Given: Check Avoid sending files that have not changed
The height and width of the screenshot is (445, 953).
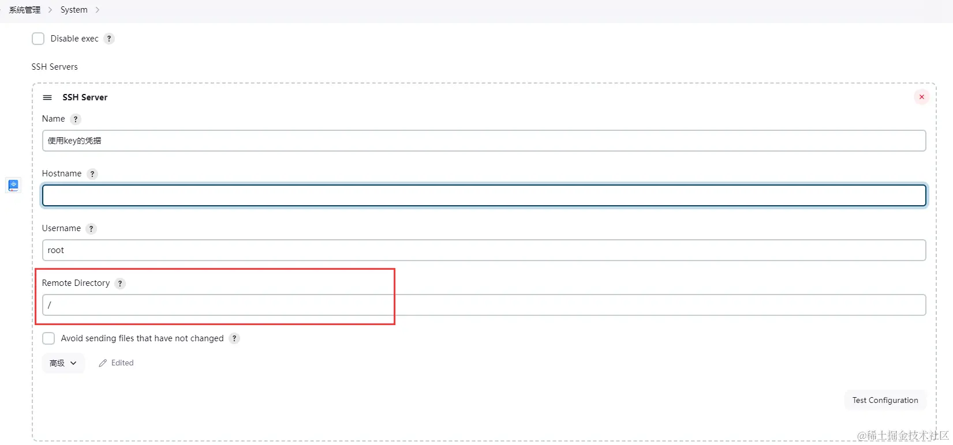Looking at the screenshot, I should pos(48,338).
